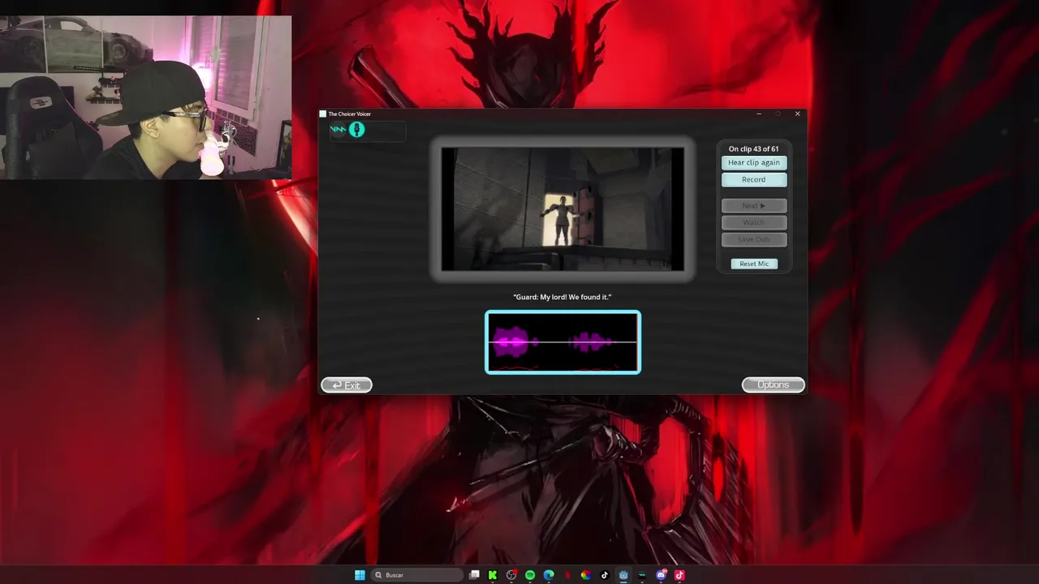Click the subtitle "Guard: My lord! We found it."
Viewport: 1039px width, 584px height.
tap(563, 297)
